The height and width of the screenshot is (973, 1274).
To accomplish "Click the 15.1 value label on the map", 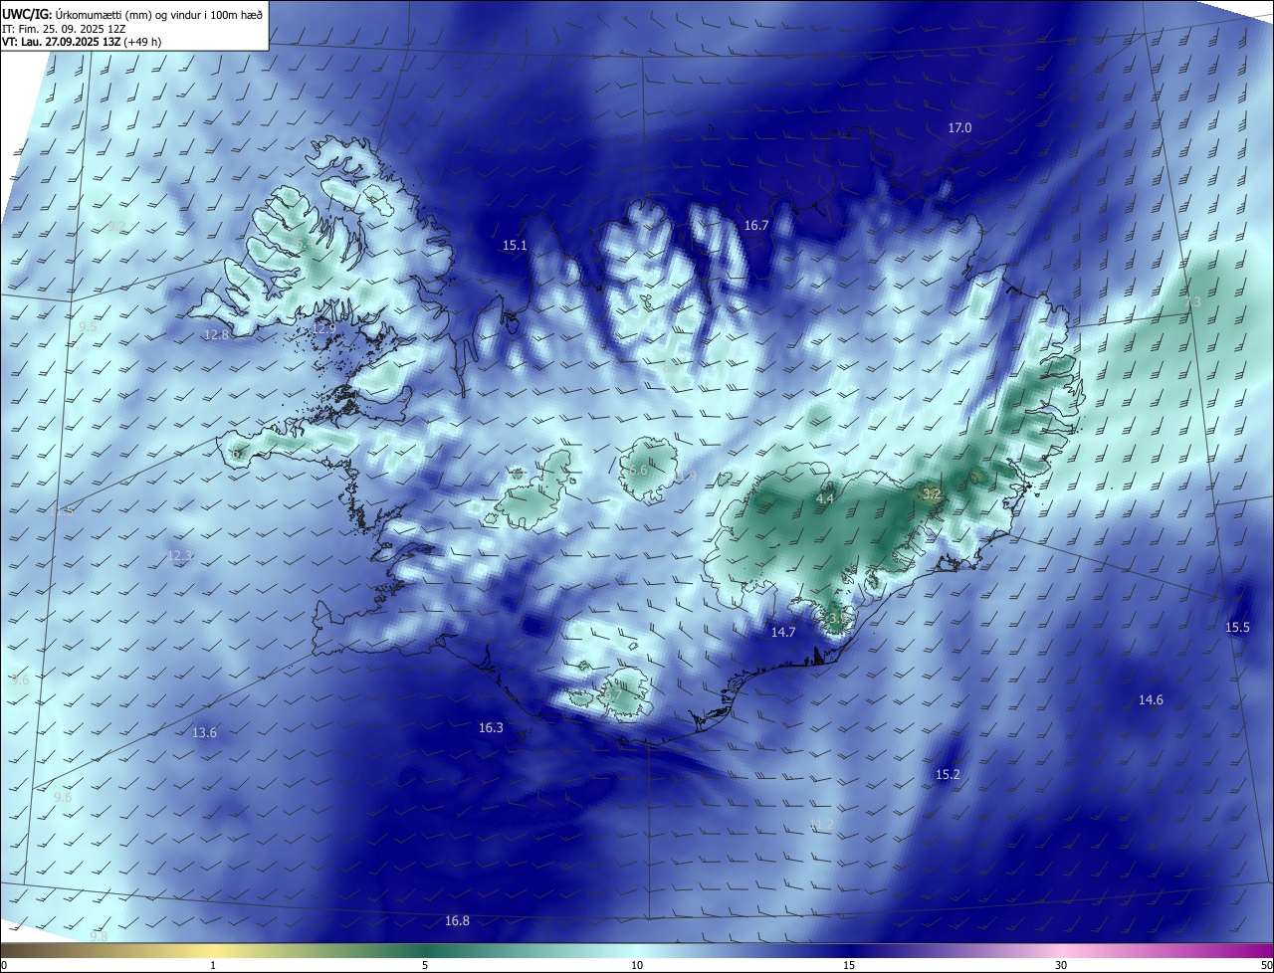I will pyautogui.click(x=515, y=245).
